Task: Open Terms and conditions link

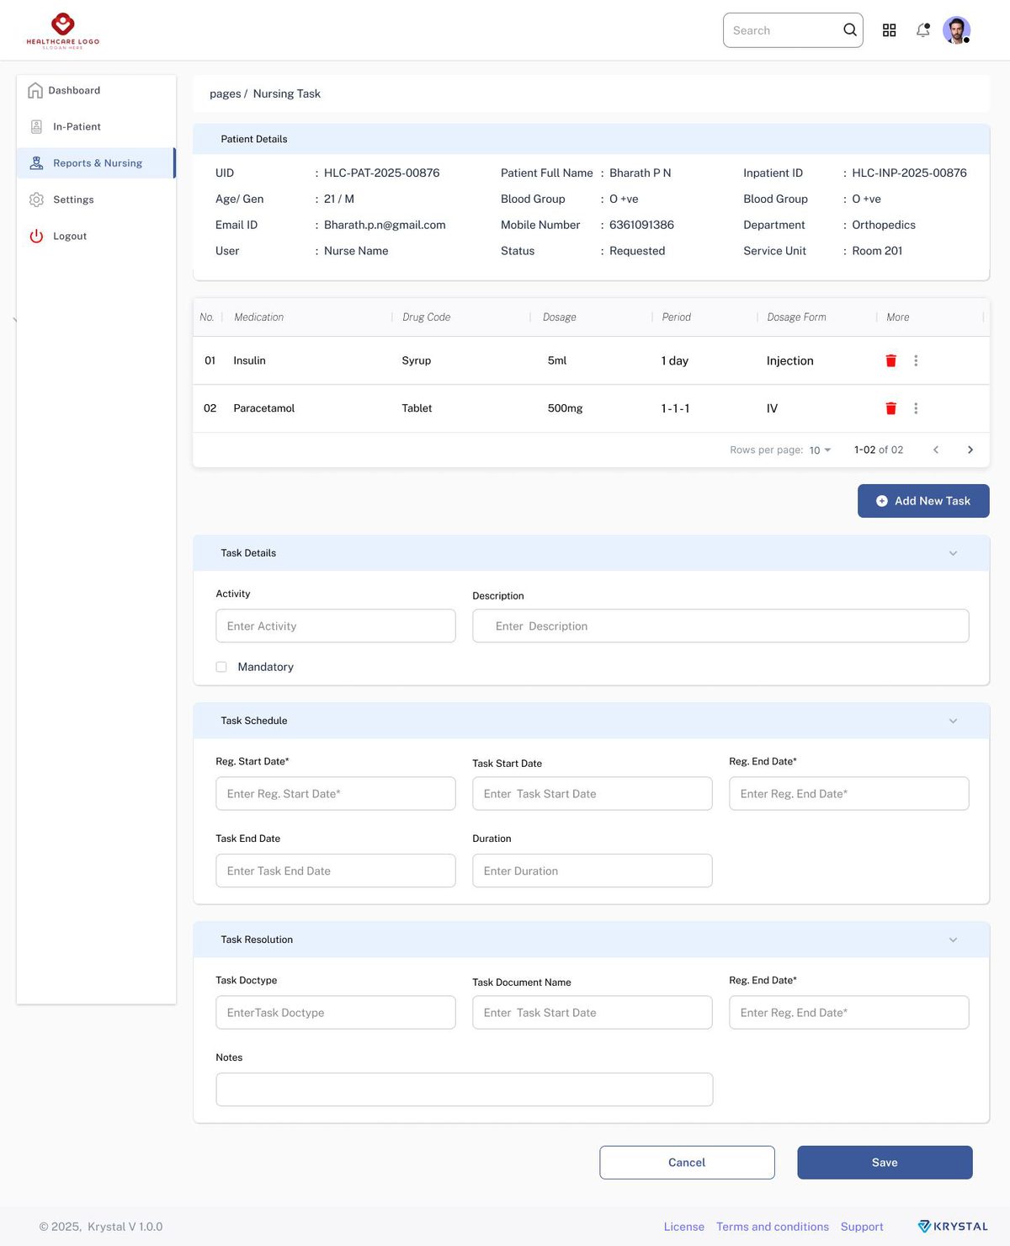Action: (773, 1227)
